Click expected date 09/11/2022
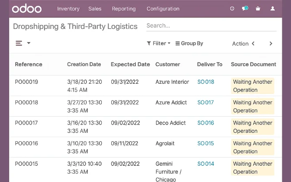Image resolution: width=291 pixels, height=182 pixels. click(124, 143)
